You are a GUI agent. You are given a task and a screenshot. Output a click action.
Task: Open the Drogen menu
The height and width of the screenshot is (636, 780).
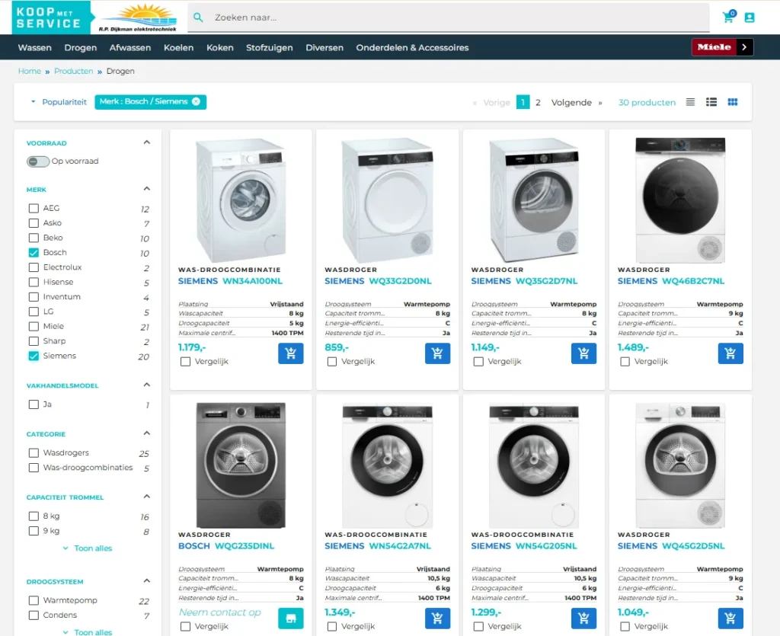point(81,48)
